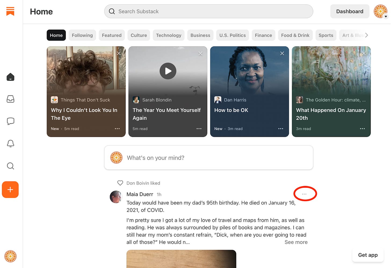The height and width of the screenshot is (268, 391).
Task: Open Chat speech bubble icon in sidebar
Action: [x=10, y=121]
